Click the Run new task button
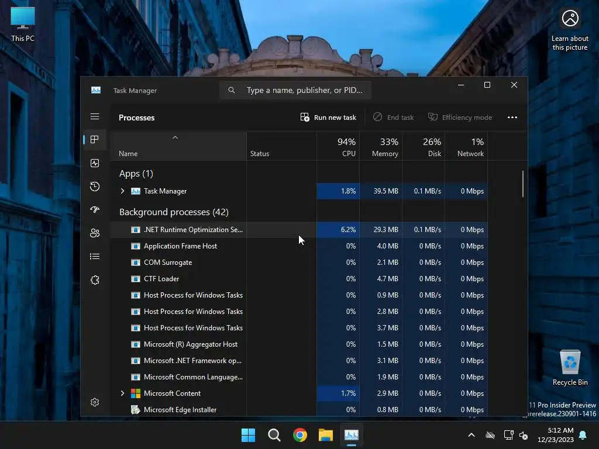Viewport: 599px width, 449px height. [x=328, y=117]
